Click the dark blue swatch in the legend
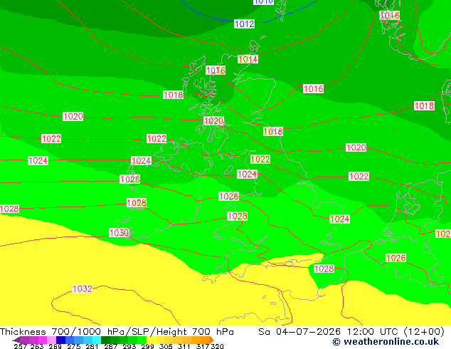Image resolution: width=451 pixels, height=349 pixels. [x=60, y=340]
